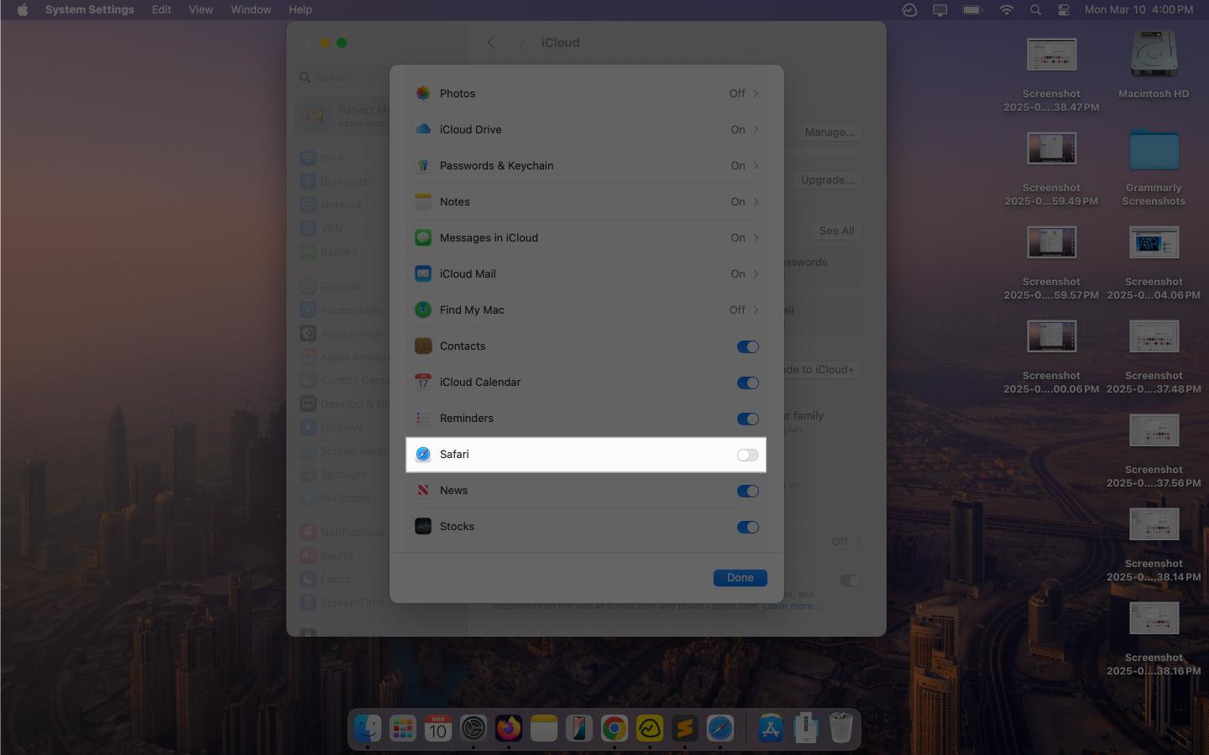Open the App Store from the Dock

(770, 728)
